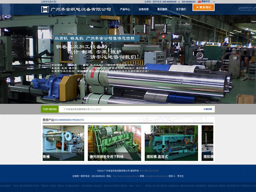Click the 让服务创造价值 slogan text
Screen dimensions: 256x192
tap(49, 2)
